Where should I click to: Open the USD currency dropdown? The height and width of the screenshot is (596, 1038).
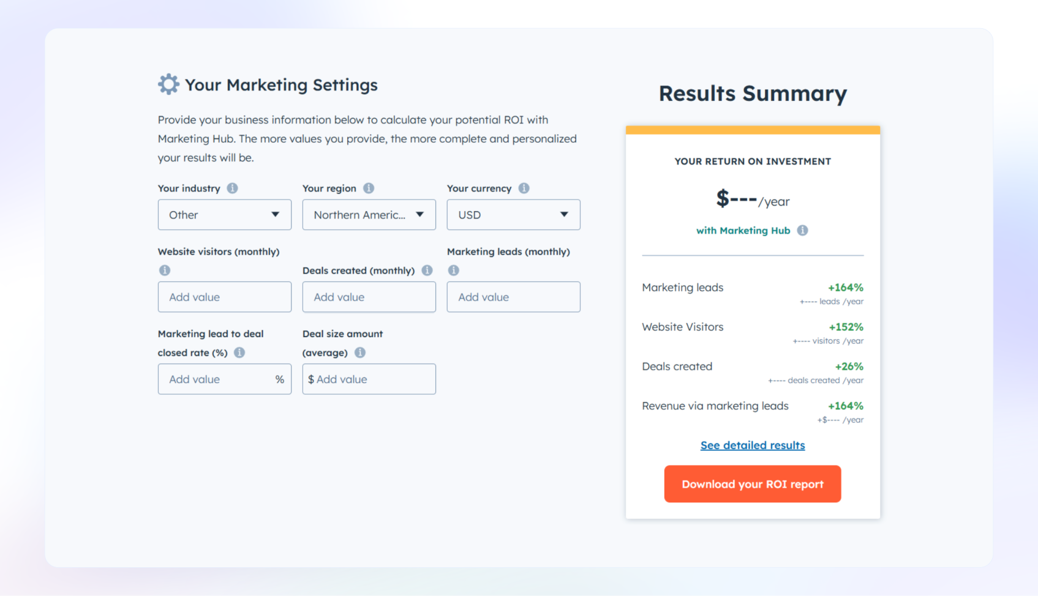[x=513, y=215]
